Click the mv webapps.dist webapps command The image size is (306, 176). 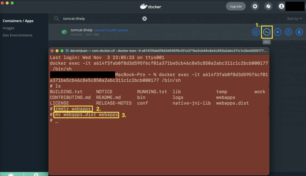(x=86, y=114)
